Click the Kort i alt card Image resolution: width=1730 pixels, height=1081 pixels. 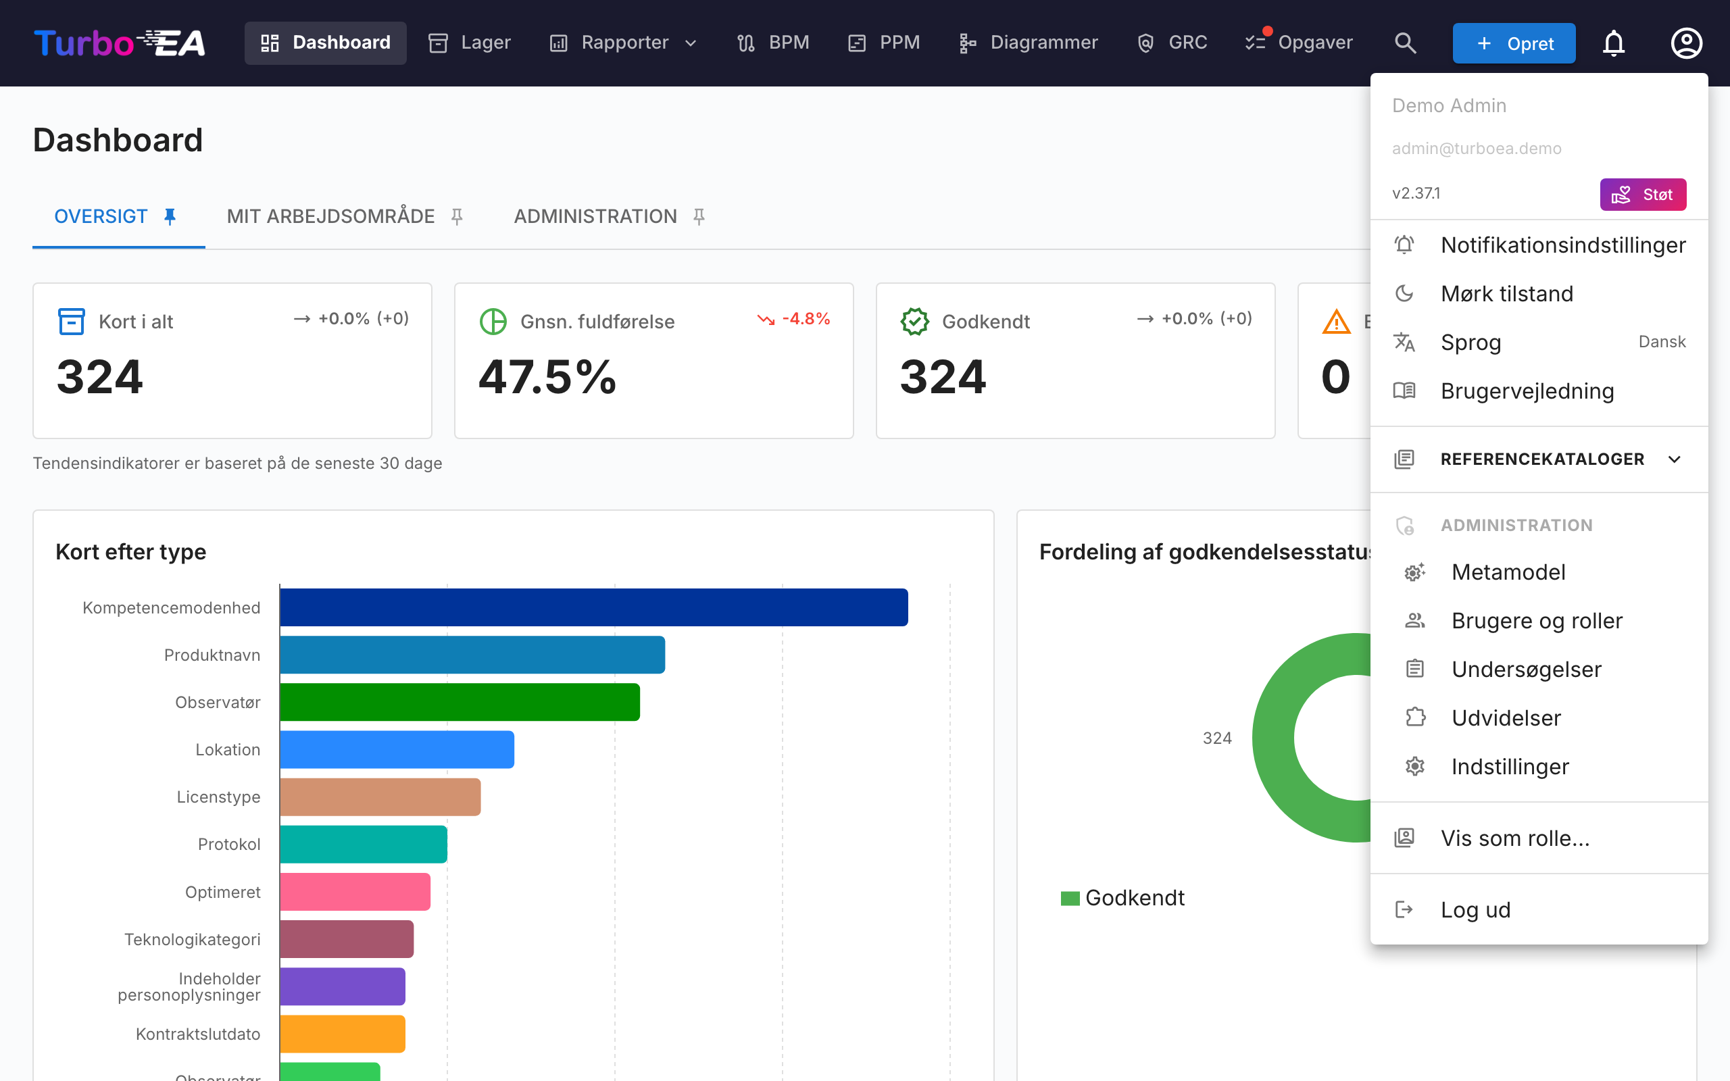click(x=232, y=360)
